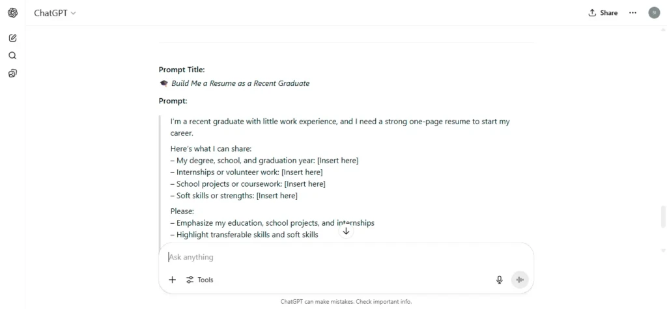Click the 'ChatGPT can make mistakes' disclaimer text

pyautogui.click(x=346, y=302)
